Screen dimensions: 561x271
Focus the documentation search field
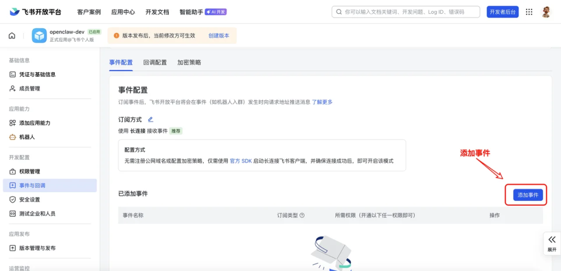[x=406, y=12]
